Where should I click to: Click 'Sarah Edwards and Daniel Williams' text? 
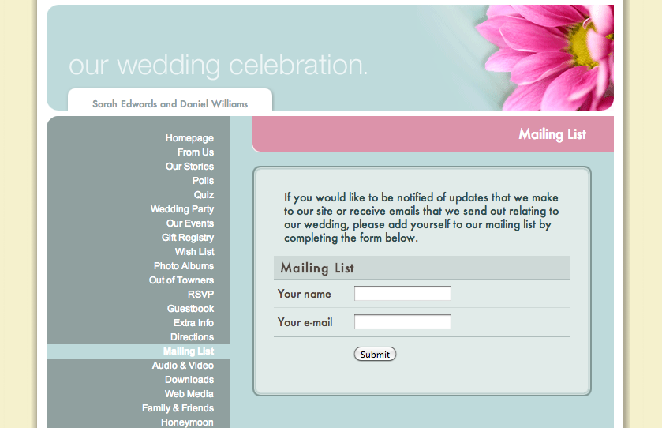coord(170,104)
